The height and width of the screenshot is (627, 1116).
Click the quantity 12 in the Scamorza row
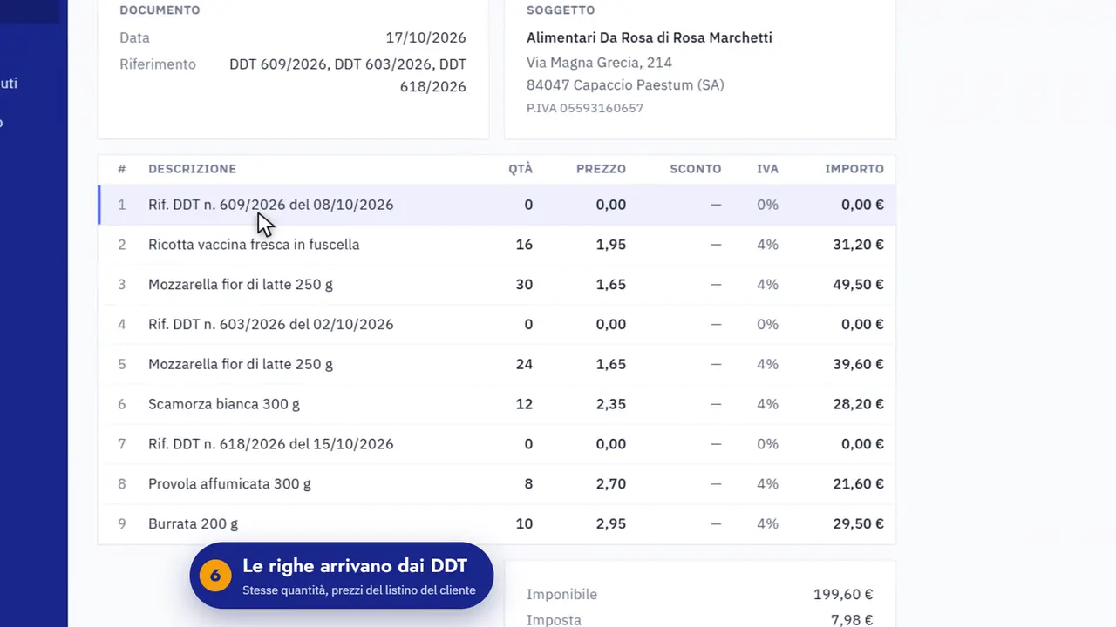pyautogui.click(x=524, y=404)
